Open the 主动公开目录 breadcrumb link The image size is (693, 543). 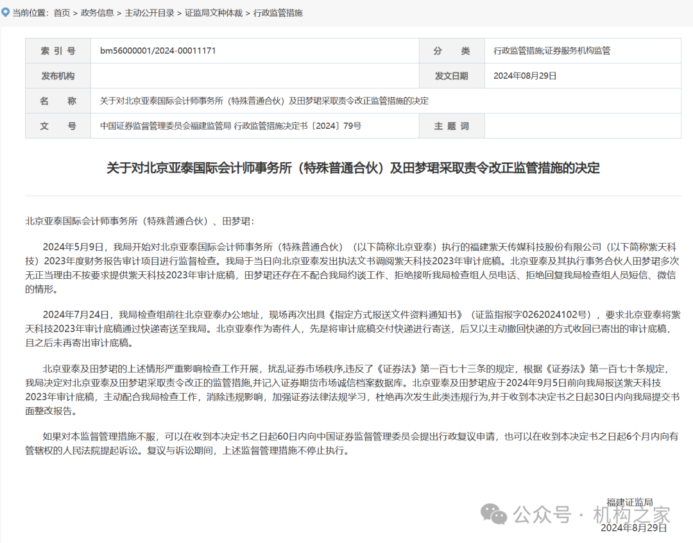150,13
